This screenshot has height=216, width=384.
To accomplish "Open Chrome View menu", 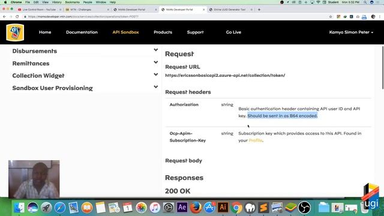I will pyautogui.click(x=46, y=2).
